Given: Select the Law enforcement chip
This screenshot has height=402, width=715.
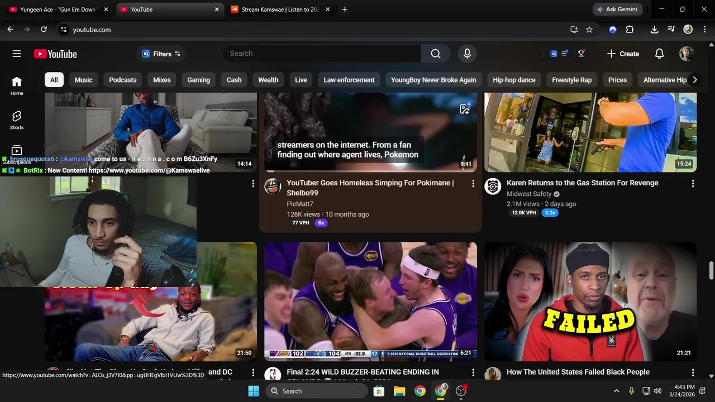Looking at the screenshot, I should coord(349,80).
